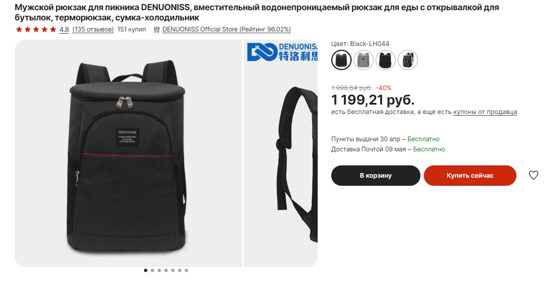547x301 pixels.
Task: Click the five-star rating icons
Action: tap(36, 29)
